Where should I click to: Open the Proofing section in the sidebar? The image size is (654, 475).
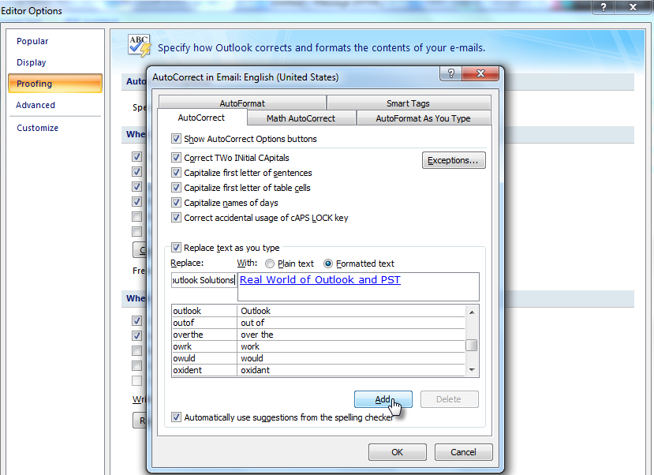pyautogui.click(x=36, y=83)
